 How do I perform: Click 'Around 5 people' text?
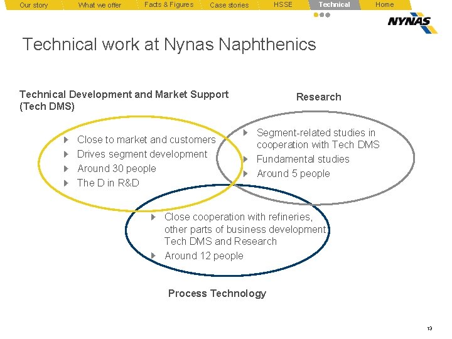click(293, 173)
